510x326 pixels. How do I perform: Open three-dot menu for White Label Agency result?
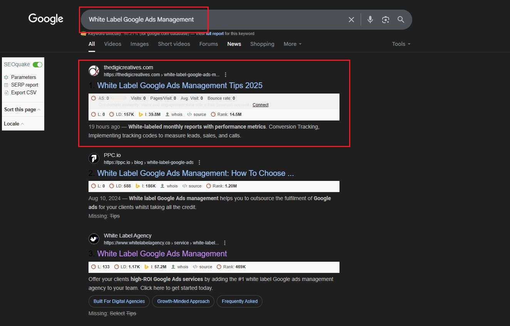pos(225,243)
